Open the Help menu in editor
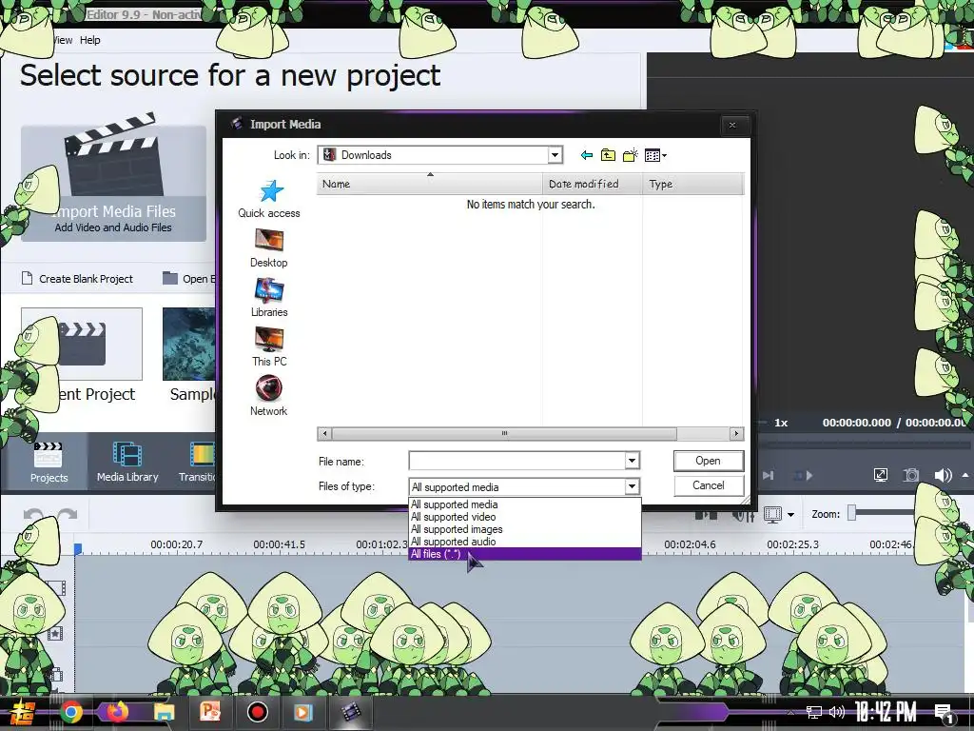 tap(90, 40)
